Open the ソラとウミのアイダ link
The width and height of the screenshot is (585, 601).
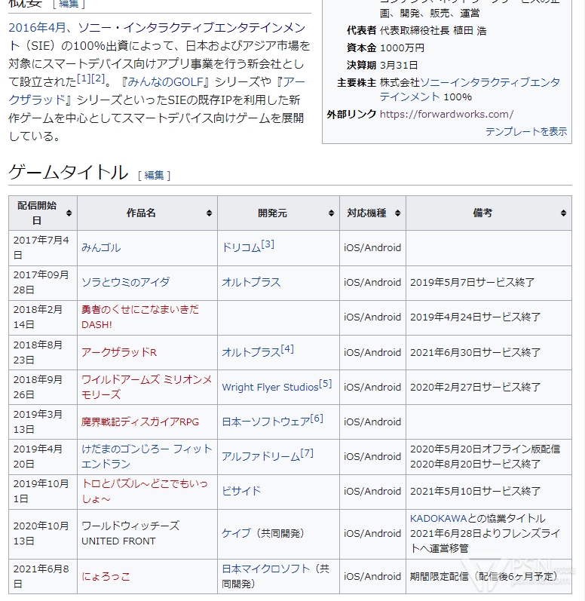coord(126,283)
